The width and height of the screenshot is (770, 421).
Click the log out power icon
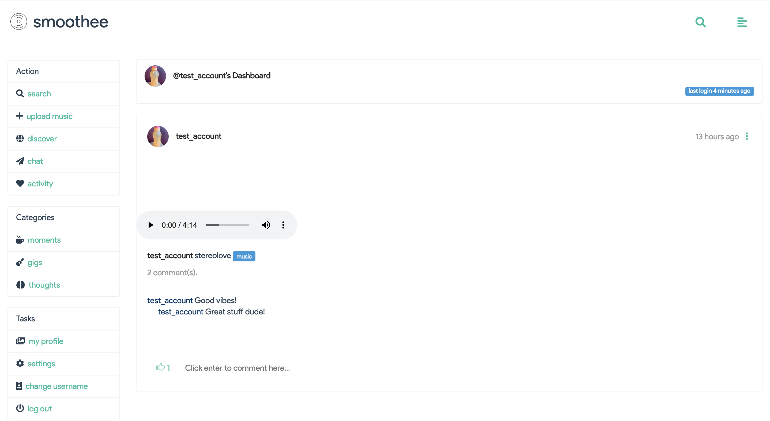[20, 408]
